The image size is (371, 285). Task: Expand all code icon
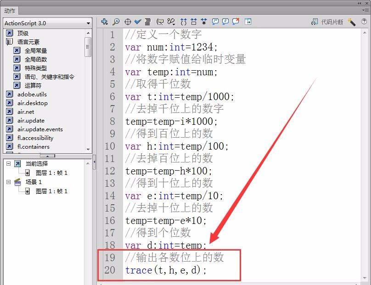tap(204, 22)
